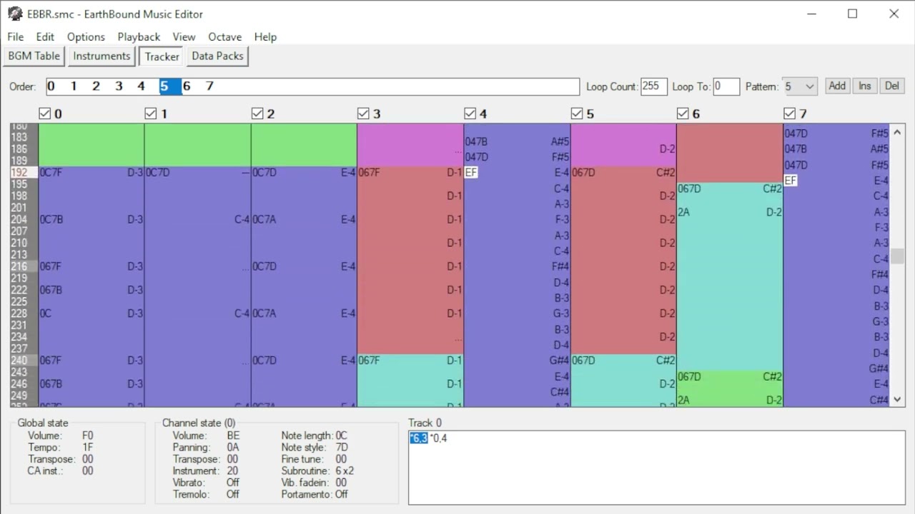Toggle channel 6 checkbox
Image resolution: width=915 pixels, height=514 pixels.
tap(683, 114)
